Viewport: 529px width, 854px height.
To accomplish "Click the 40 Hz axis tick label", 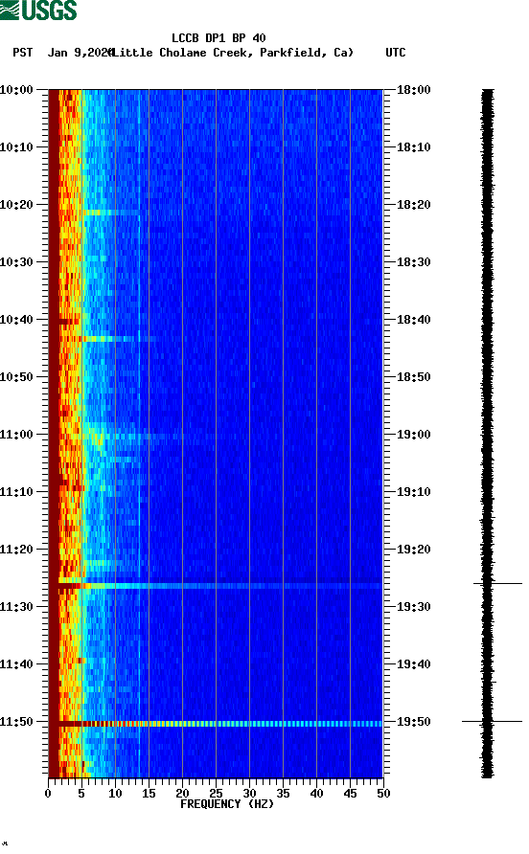I will pos(316,794).
